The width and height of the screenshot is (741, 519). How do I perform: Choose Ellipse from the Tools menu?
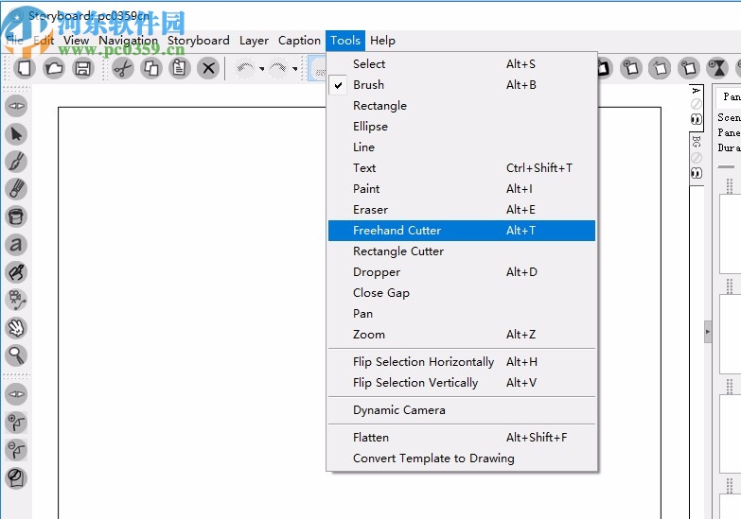click(x=462, y=126)
